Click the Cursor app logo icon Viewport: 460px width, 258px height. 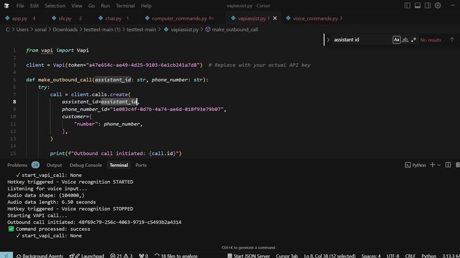click(6, 6)
